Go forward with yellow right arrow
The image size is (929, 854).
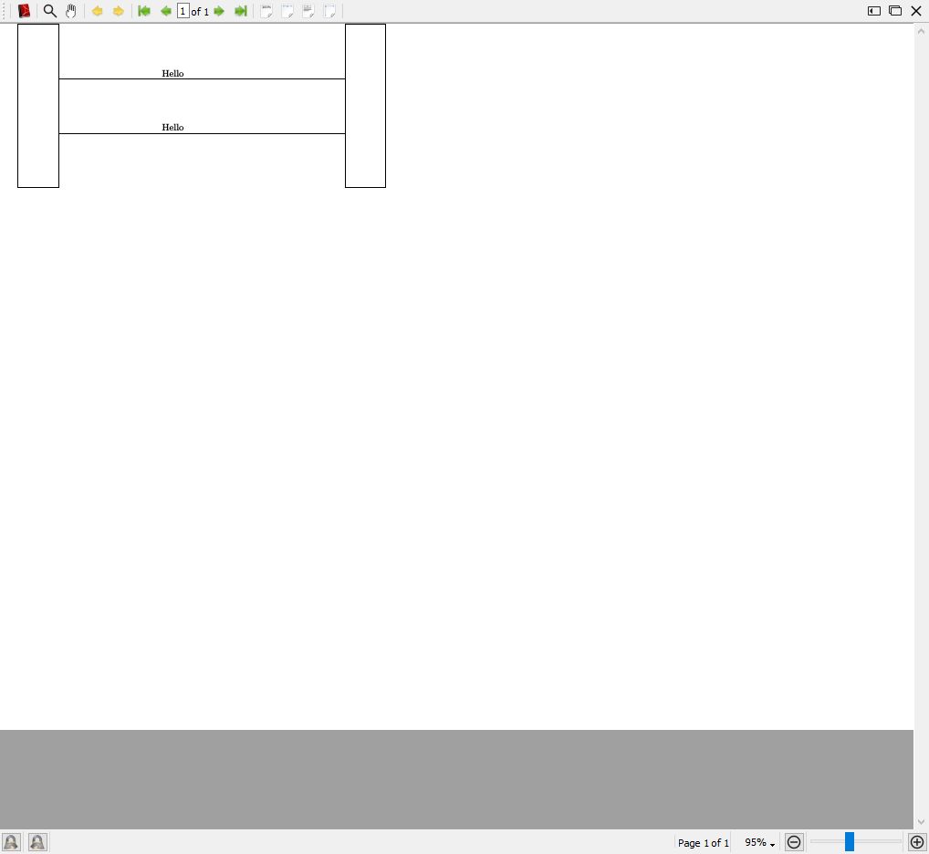coord(119,11)
